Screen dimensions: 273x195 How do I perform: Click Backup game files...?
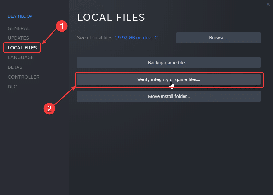pos(169,63)
